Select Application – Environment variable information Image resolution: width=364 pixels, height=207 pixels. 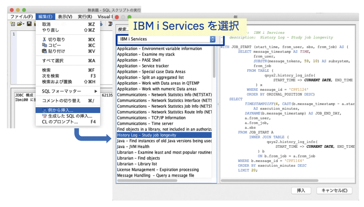point(164,49)
